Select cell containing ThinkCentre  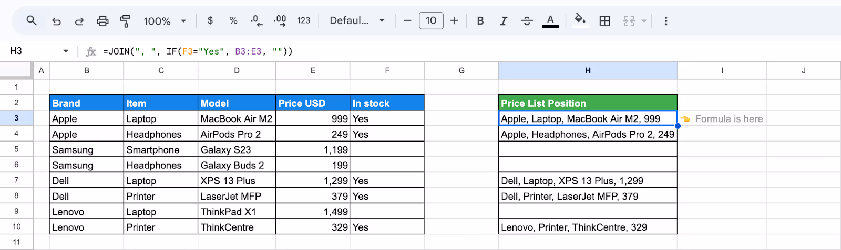(237, 227)
